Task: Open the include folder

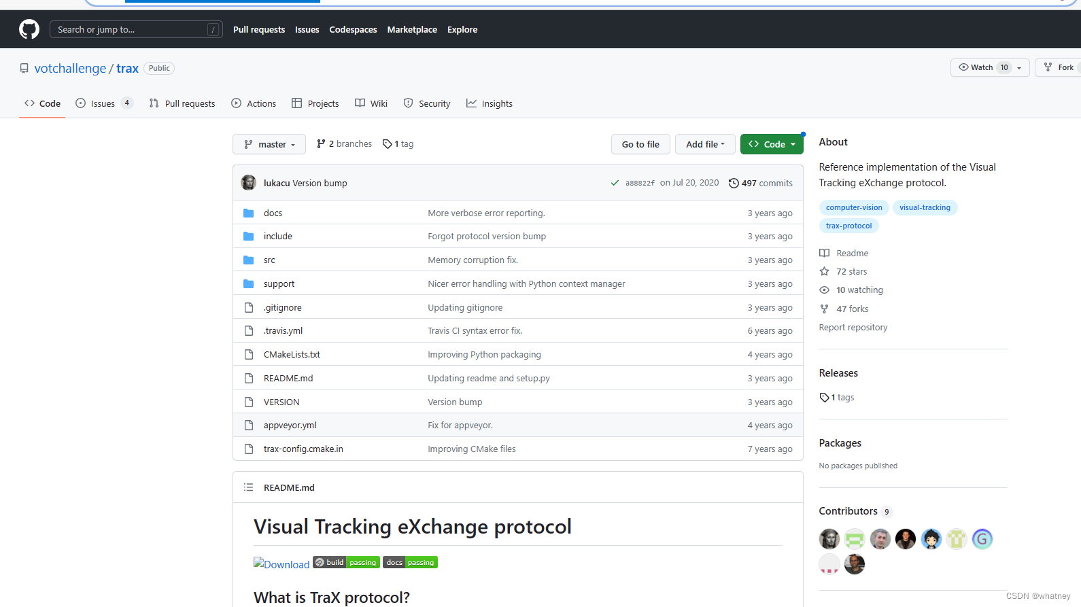Action: [278, 236]
